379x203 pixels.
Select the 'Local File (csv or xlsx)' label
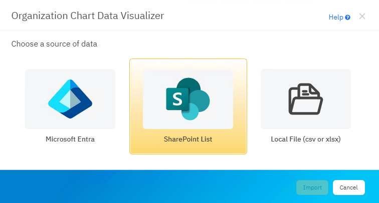[x=306, y=139]
